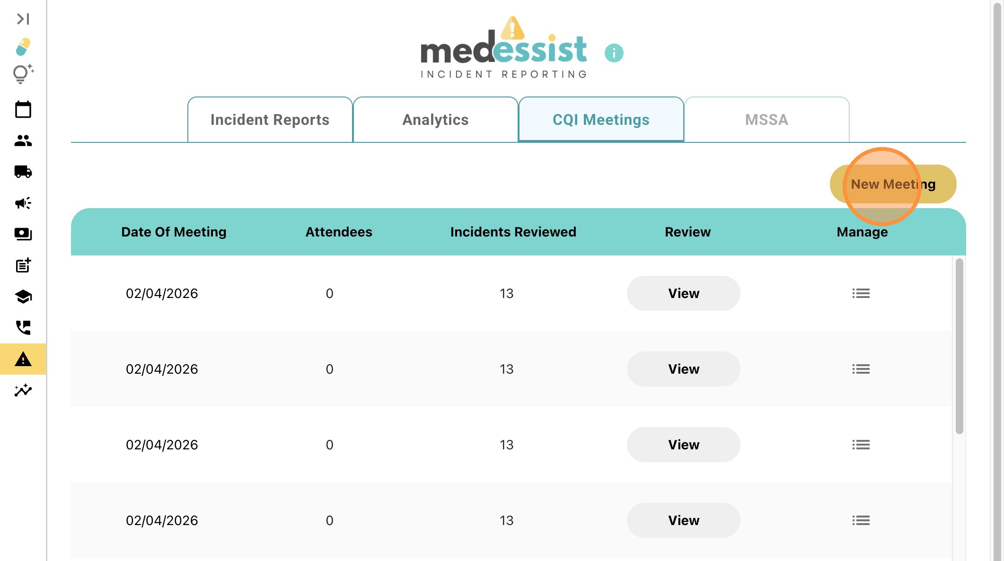1004x561 pixels.
Task: Open the MSSA tab
Action: pos(766,120)
